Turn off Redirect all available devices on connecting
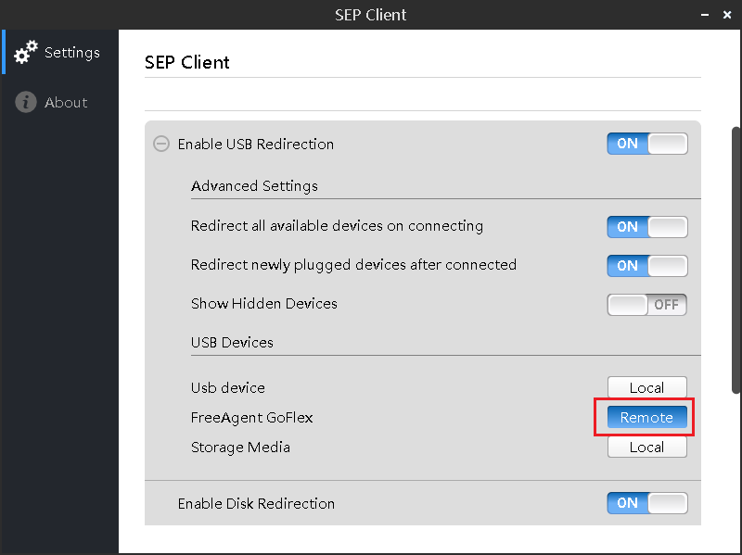Screen dimensions: 742x555 pos(646,227)
